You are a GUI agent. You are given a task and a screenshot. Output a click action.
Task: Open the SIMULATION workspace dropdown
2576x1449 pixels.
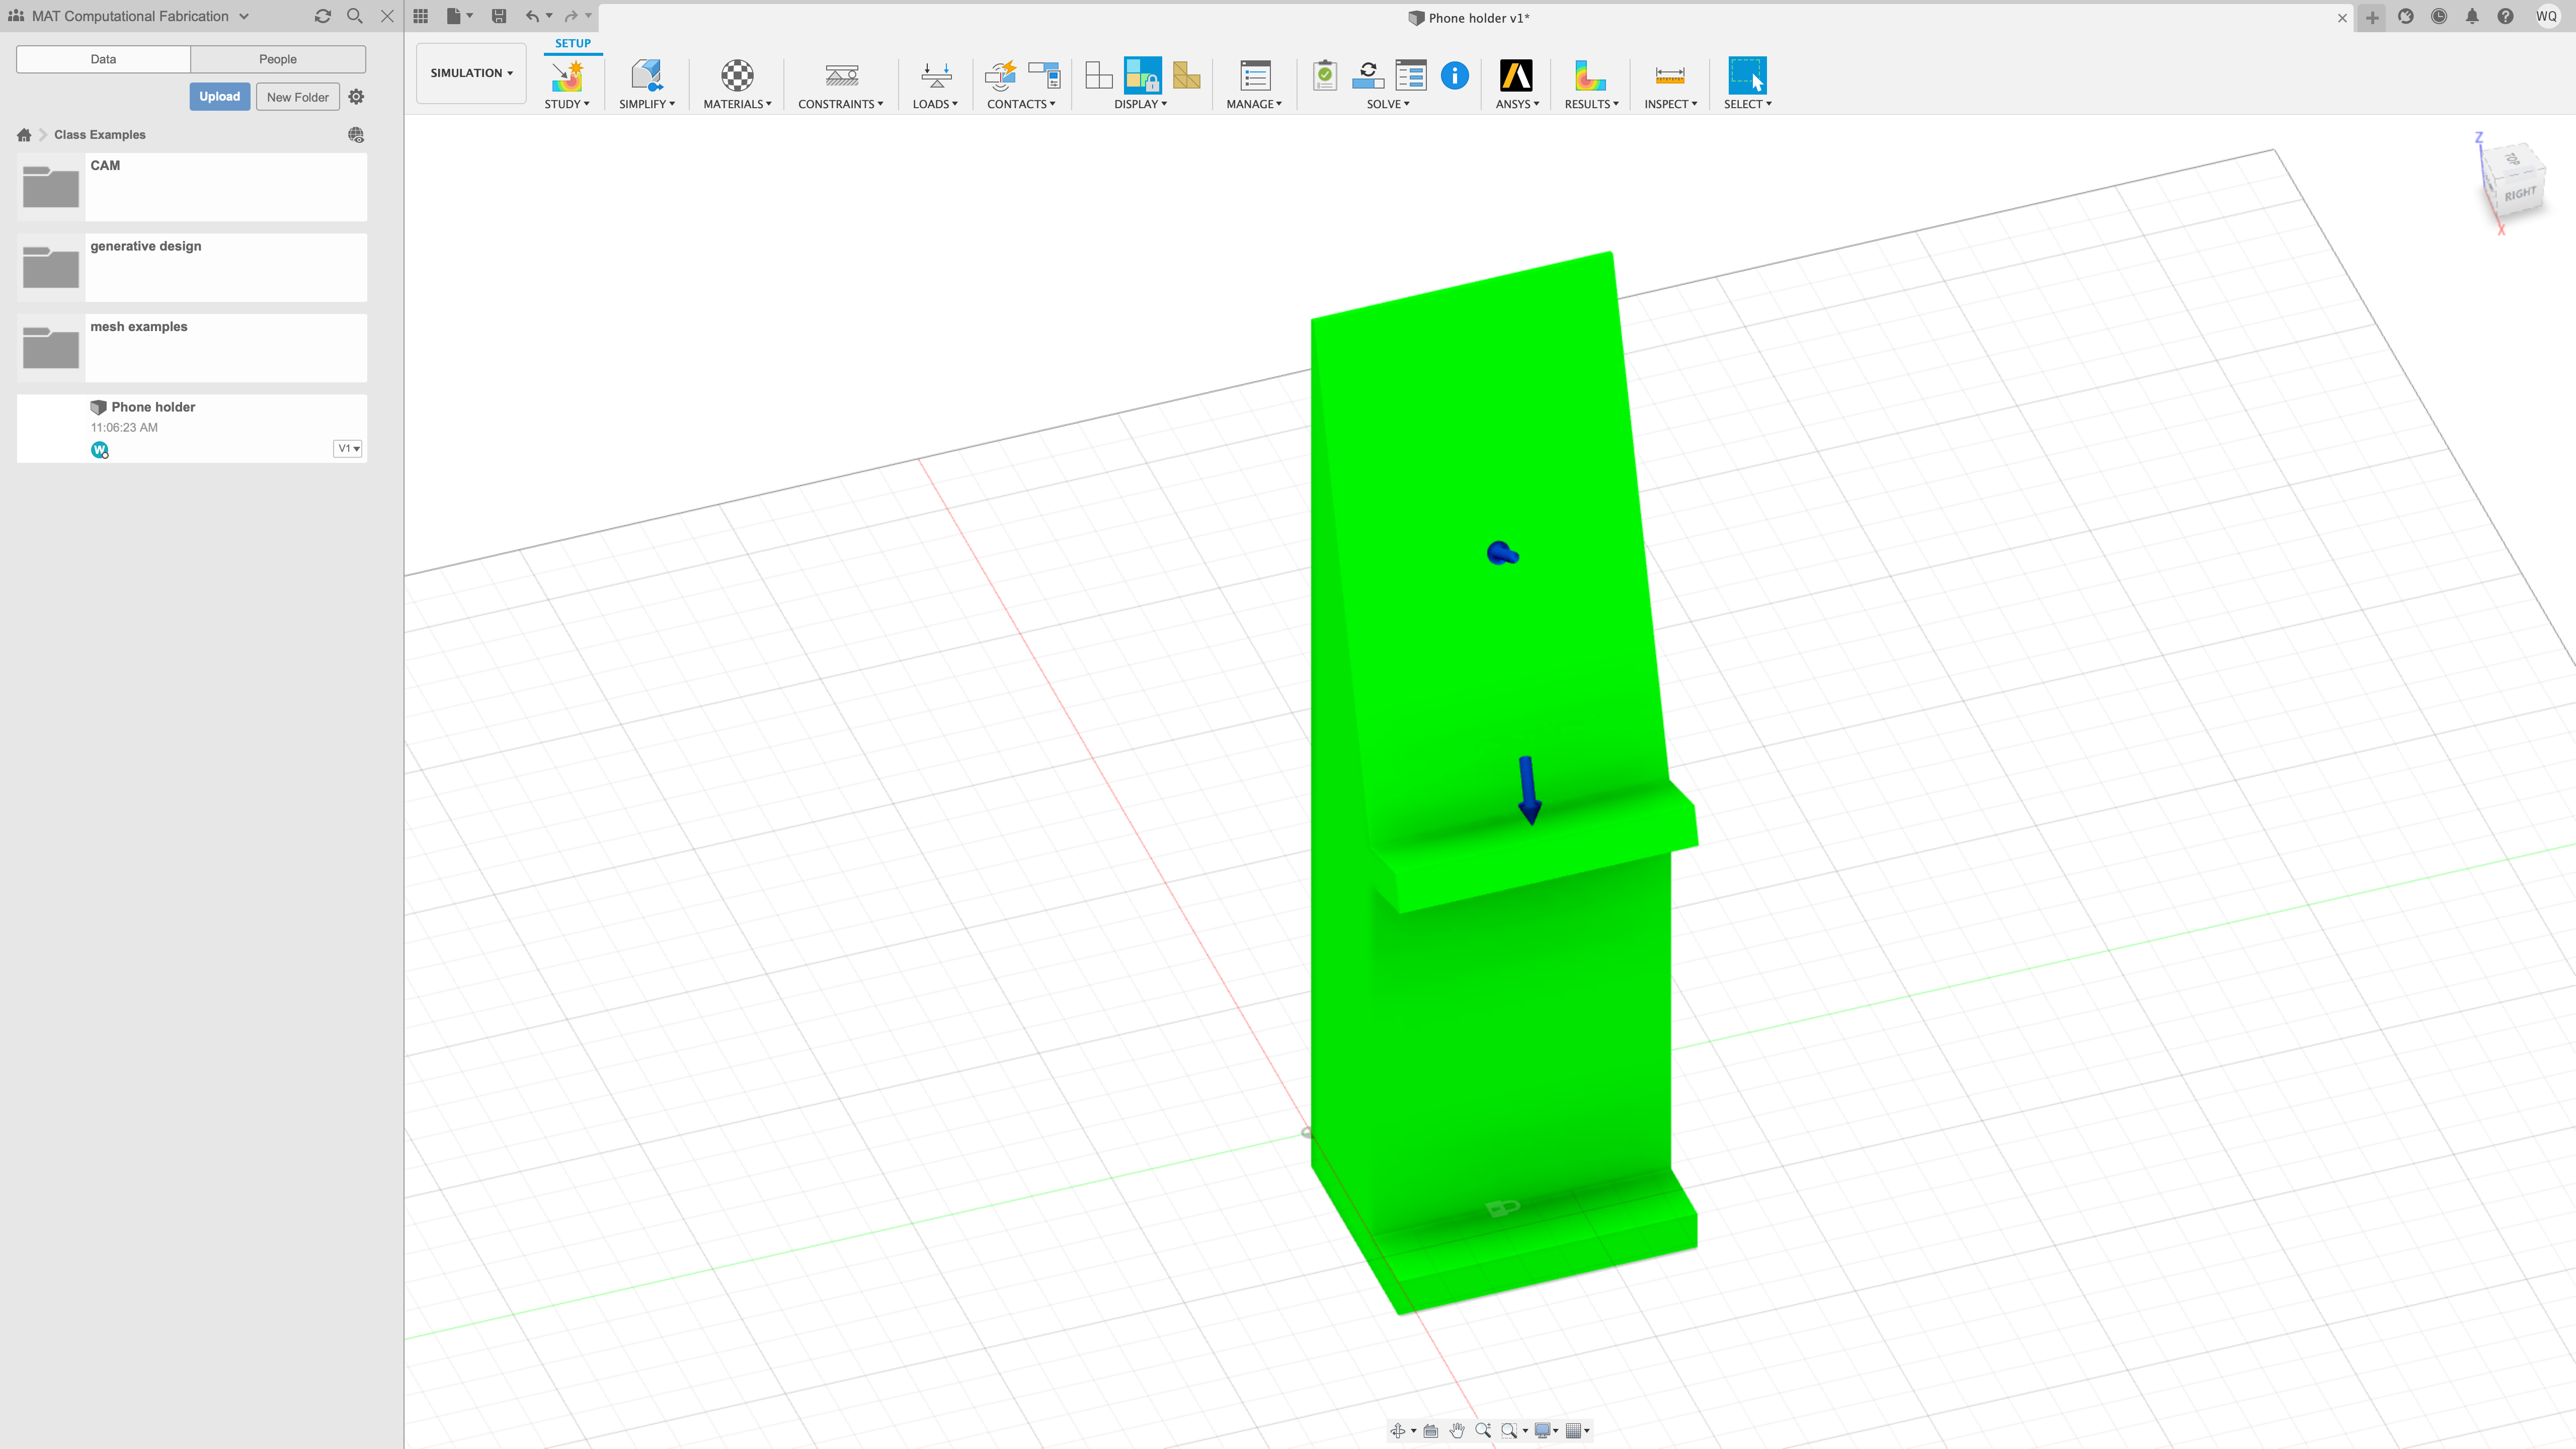471,73
